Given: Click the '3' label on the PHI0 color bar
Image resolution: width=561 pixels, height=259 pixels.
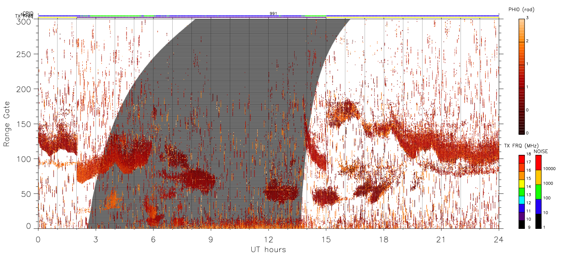Looking at the screenshot, I should (528, 18).
